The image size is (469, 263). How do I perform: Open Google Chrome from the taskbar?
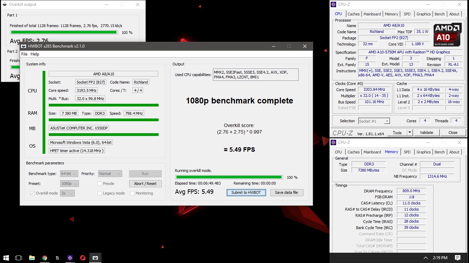pos(45,258)
